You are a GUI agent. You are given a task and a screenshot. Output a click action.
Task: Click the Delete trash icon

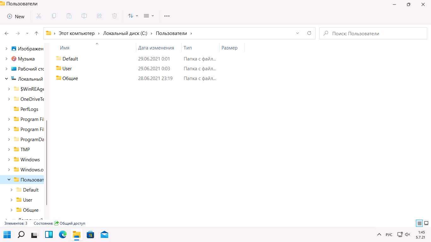[115, 16]
